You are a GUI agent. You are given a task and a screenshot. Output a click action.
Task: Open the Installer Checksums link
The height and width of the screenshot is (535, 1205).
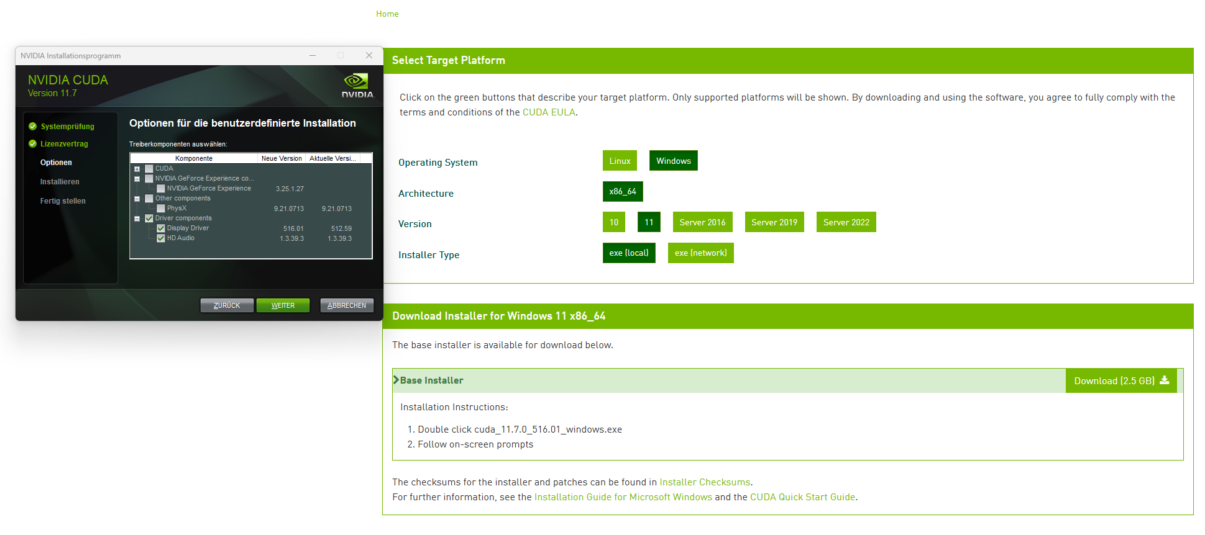coord(705,482)
